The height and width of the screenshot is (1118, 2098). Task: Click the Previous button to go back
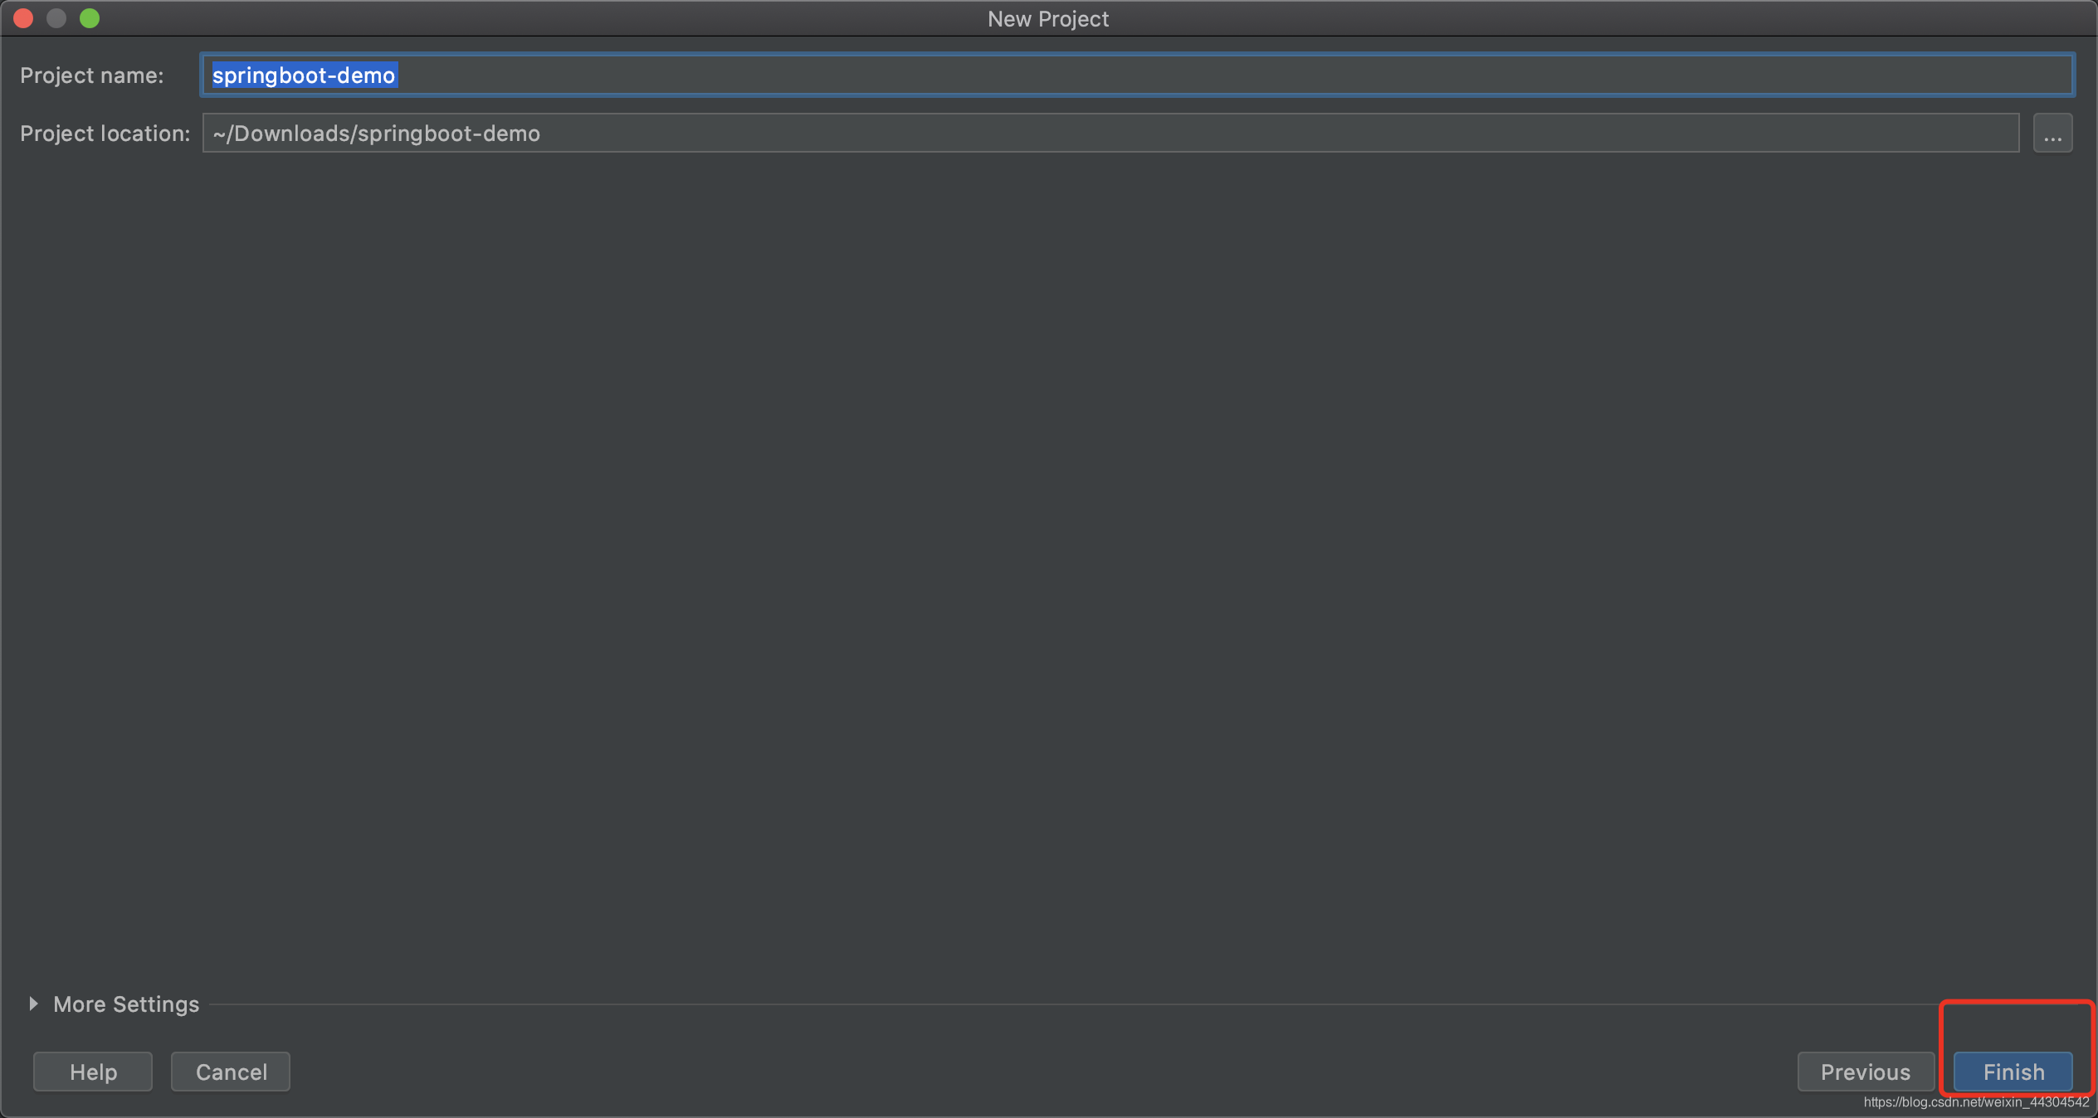click(1863, 1071)
